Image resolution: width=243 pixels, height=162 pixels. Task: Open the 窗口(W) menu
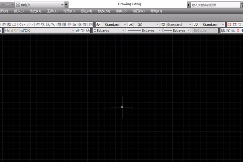click(x=138, y=11)
